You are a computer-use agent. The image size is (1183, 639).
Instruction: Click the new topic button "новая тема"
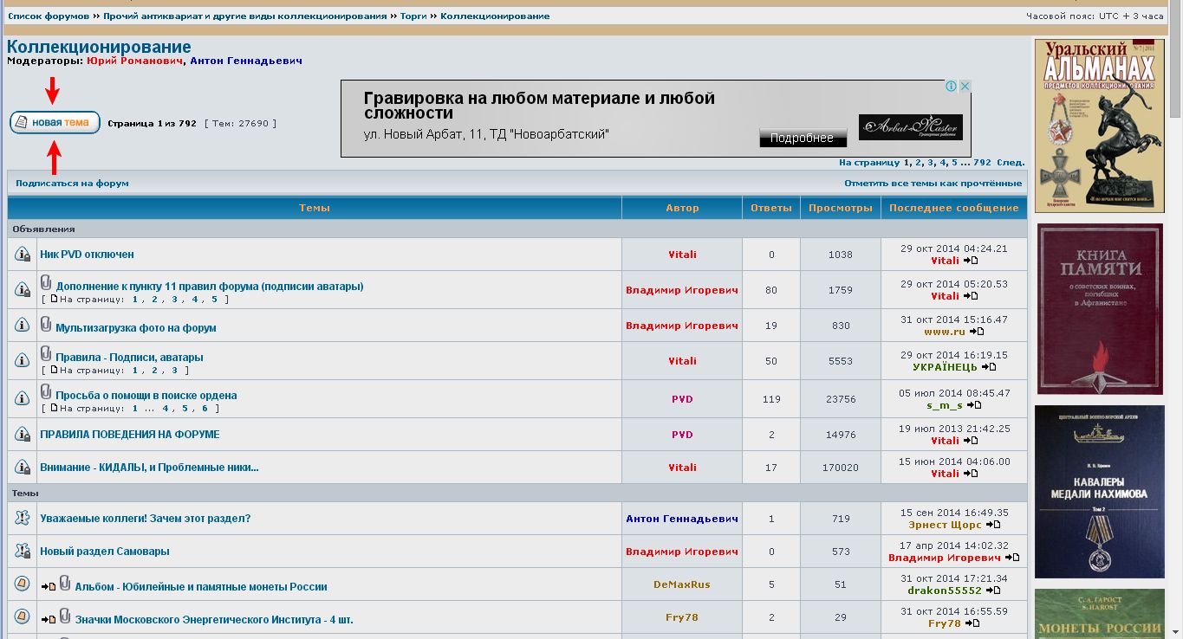[x=55, y=123]
